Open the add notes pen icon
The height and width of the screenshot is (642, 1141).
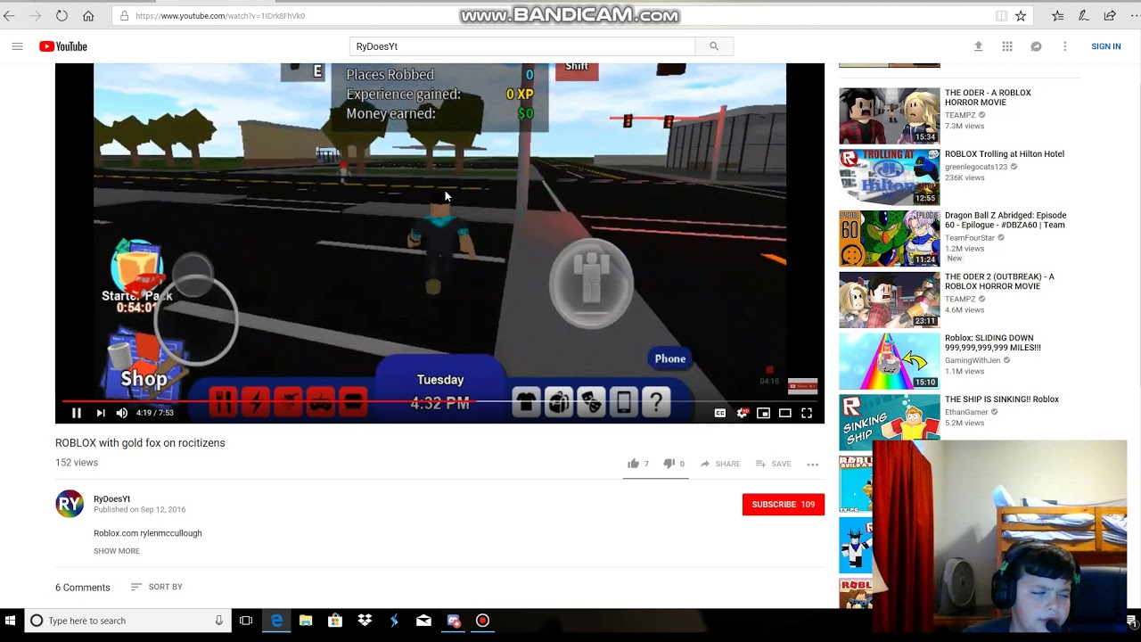[1084, 16]
